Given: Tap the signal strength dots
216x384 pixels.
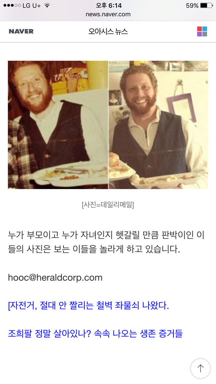Looking at the screenshot, I should tap(12, 5).
